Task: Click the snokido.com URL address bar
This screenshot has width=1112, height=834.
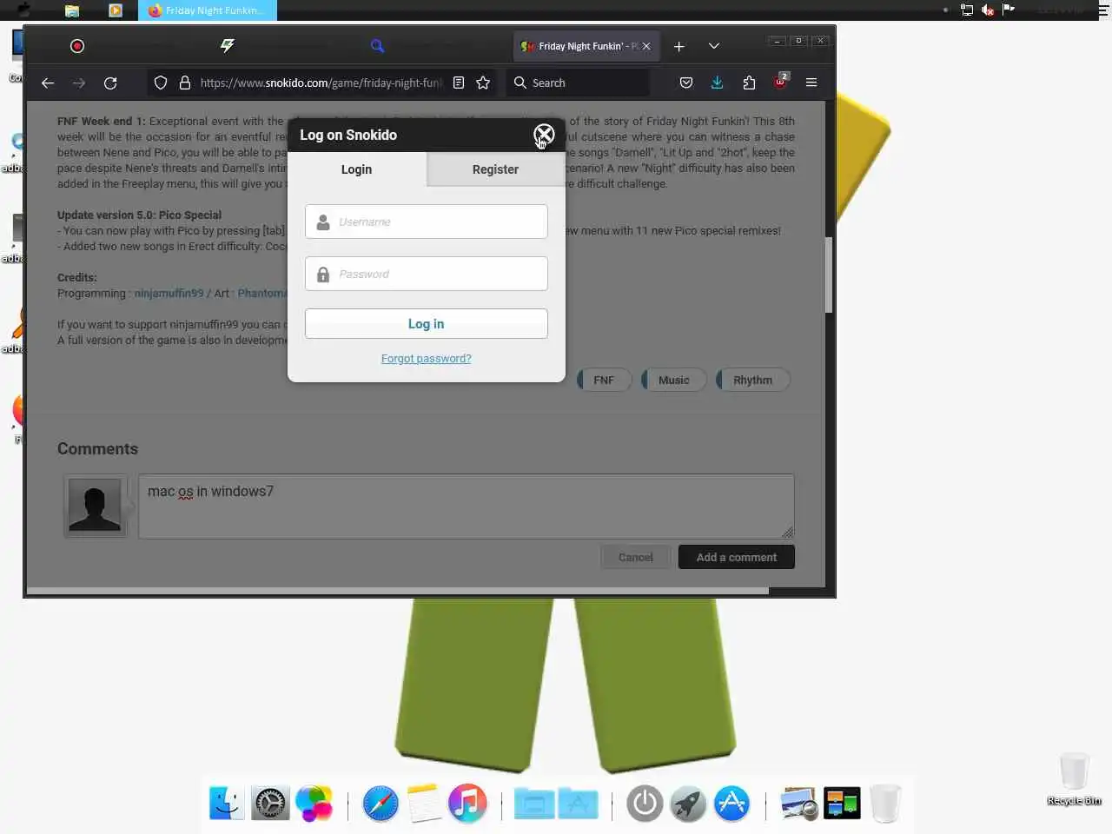Action: [x=321, y=83]
